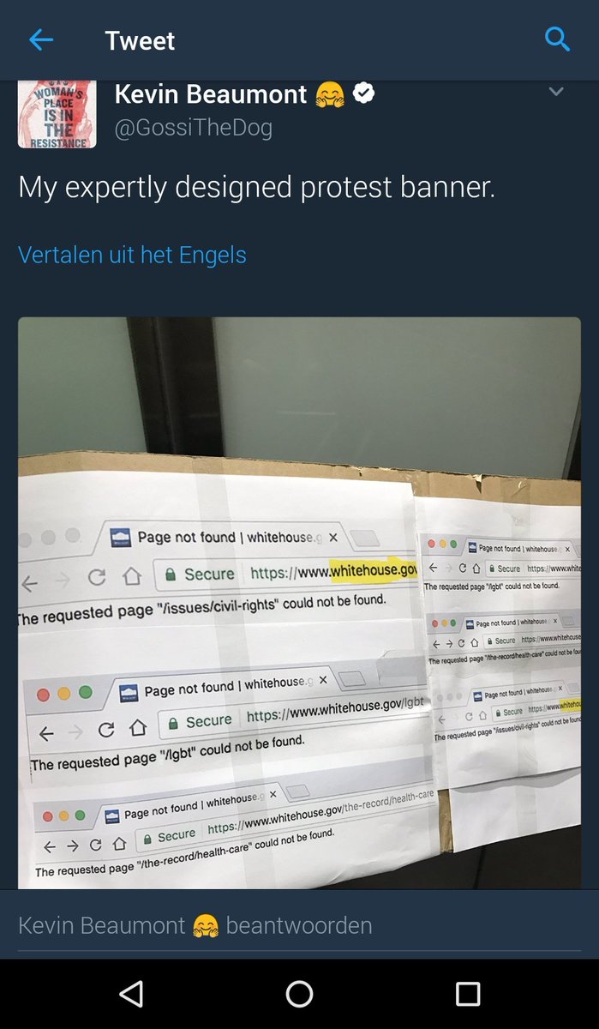
Task: Go back using the blue arrow
Action: [x=40, y=39]
